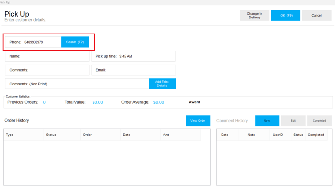Image resolution: width=335 pixels, height=186 pixels.
Task: Confirm with the OK (F9) button
Action: pyautogui.click(x=285, y=16)
